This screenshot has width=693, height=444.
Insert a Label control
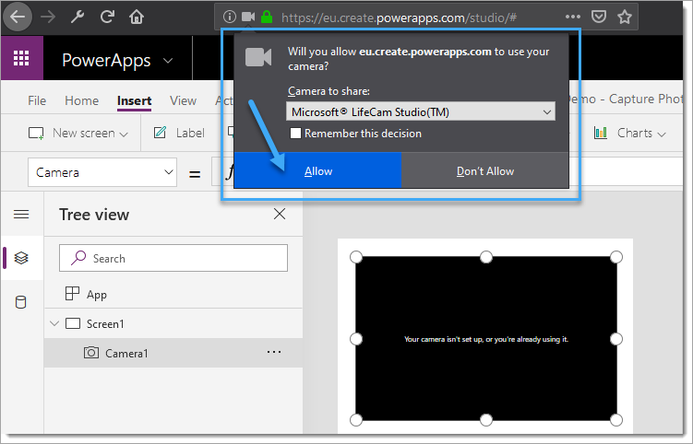[179, 133]
